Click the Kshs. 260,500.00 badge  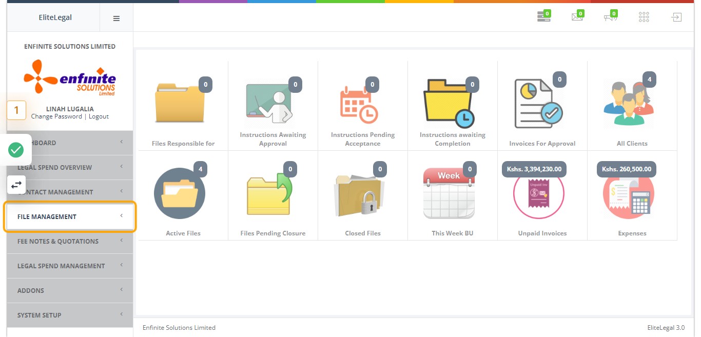click(x=627, y=169)
